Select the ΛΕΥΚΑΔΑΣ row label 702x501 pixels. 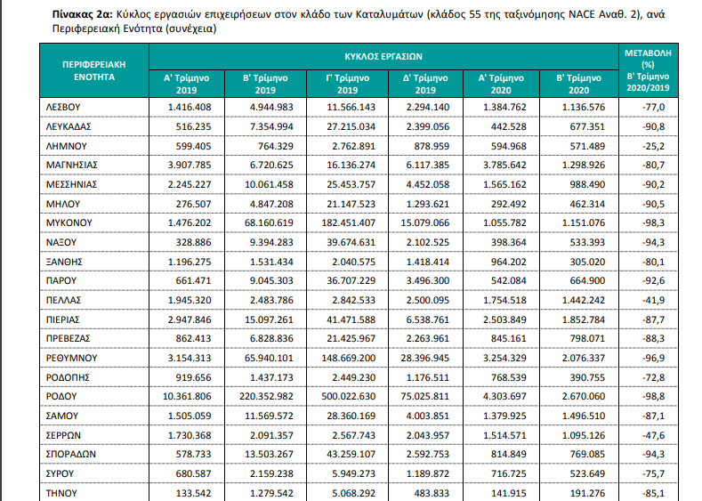(69, 126)
